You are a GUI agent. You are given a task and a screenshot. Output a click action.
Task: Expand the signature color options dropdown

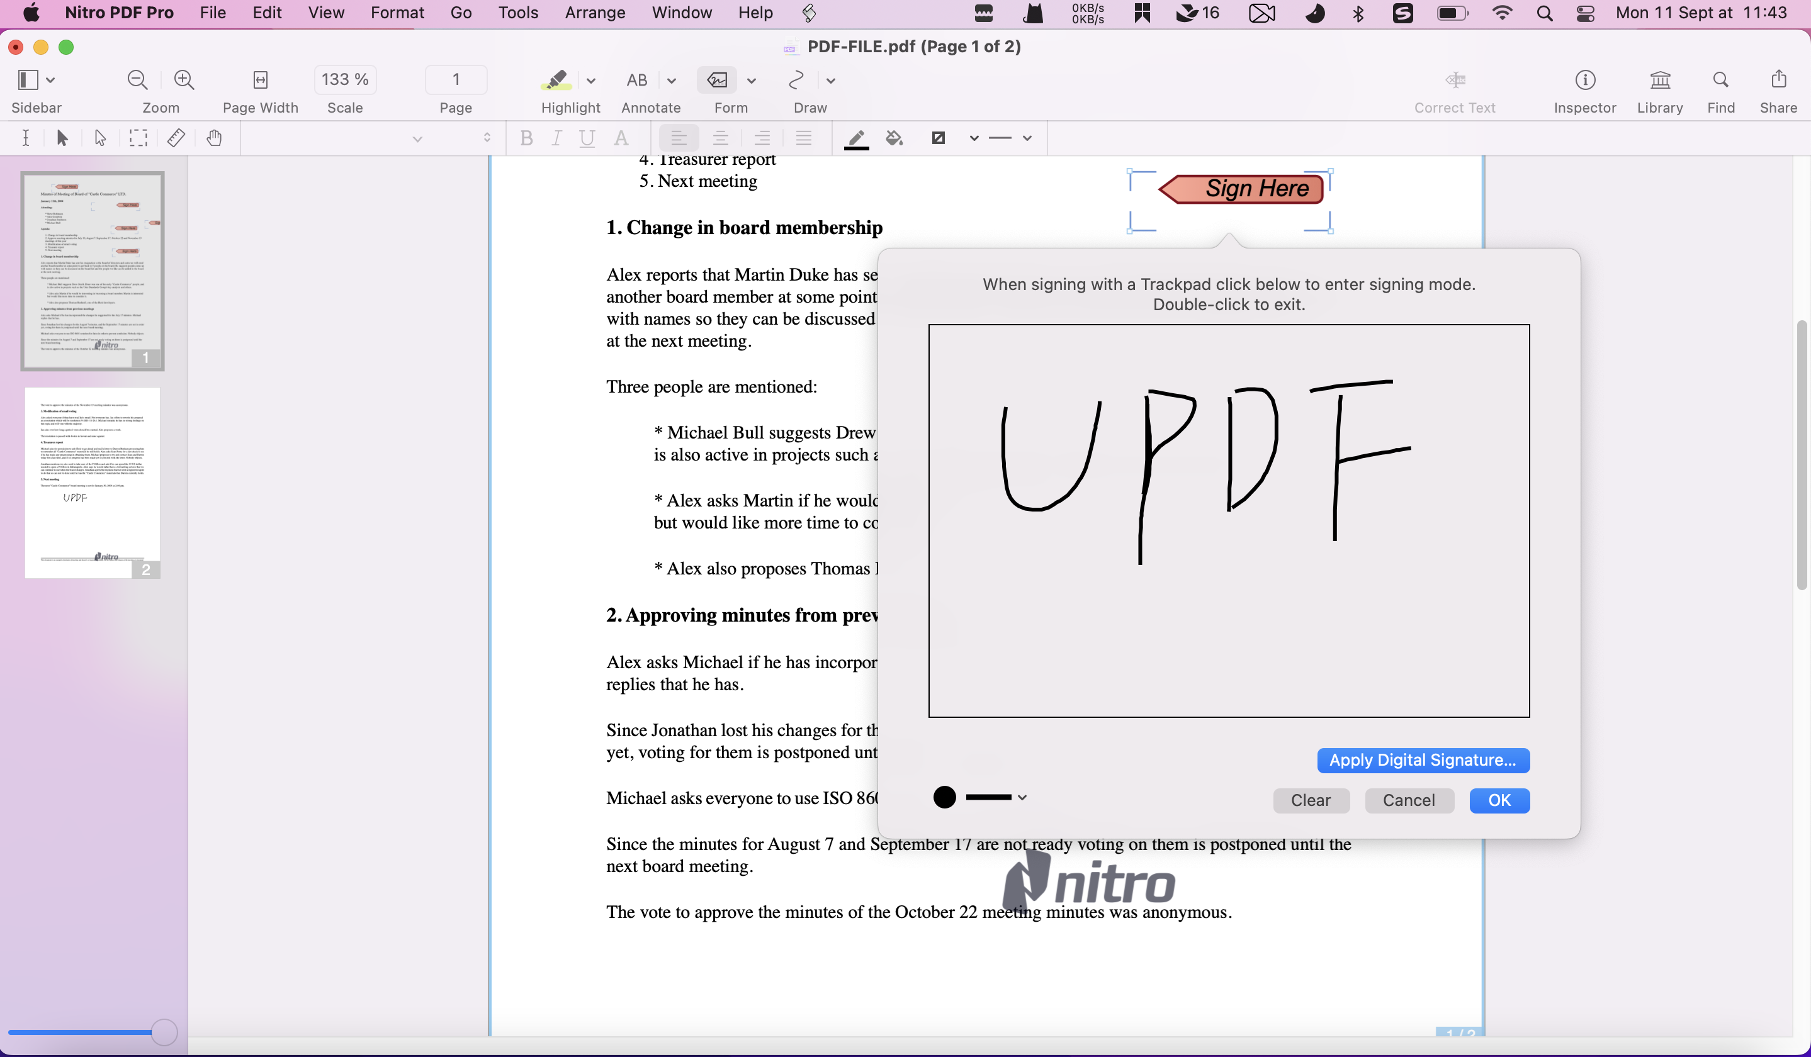1022,797
